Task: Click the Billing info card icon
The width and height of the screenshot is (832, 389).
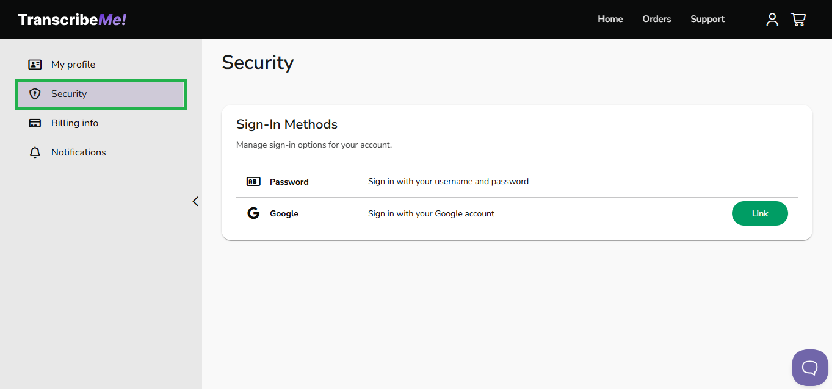Action: 35,123
